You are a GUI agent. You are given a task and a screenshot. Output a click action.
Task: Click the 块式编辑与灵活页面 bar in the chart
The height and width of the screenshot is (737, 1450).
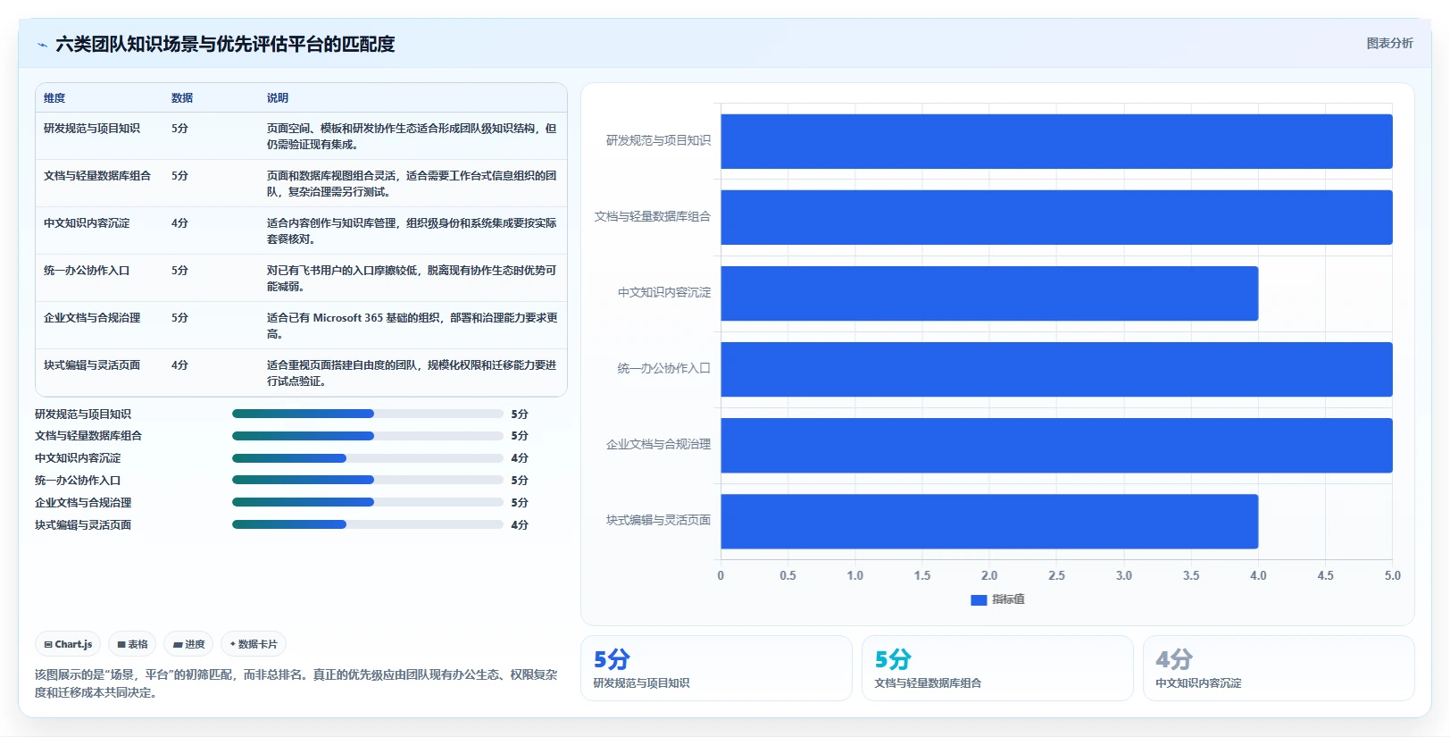point(989,521)
